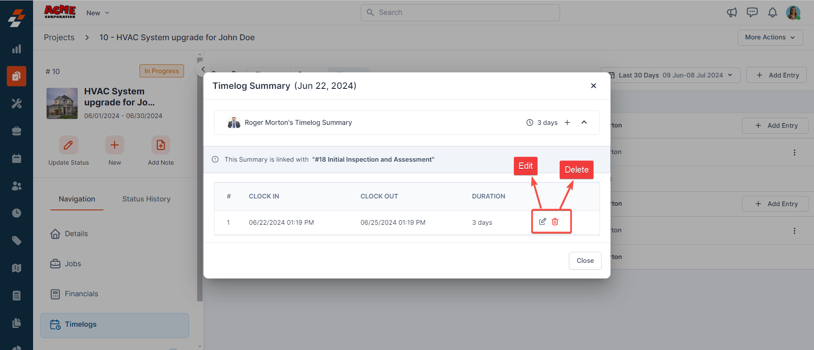This screenshot has height=350, width=814.
Task: Click the DURATION column header
Action: point(488,196)
